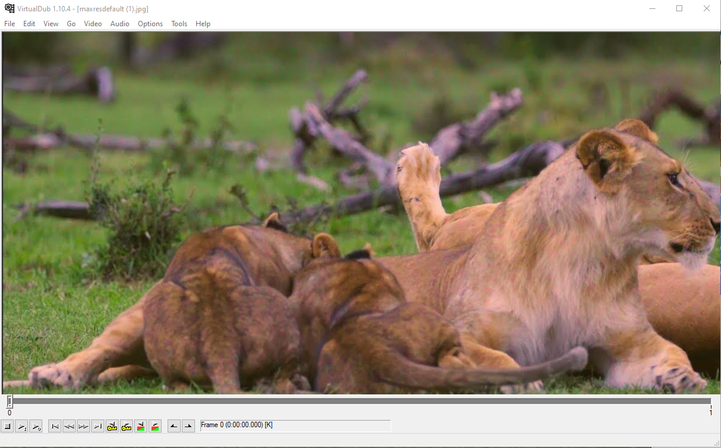Viewport: 721px width, 448px height.
Task: Open the Audio menu
Action: click(120, 24)
